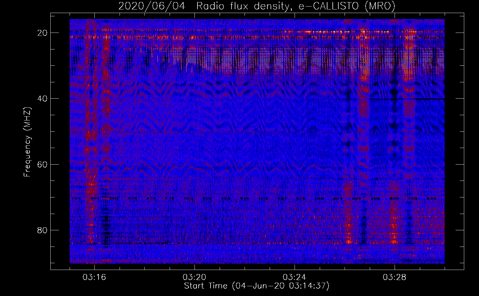Click the 03:28 time tick label
This screenshot has height=296, width=479.
click(395, 277)
